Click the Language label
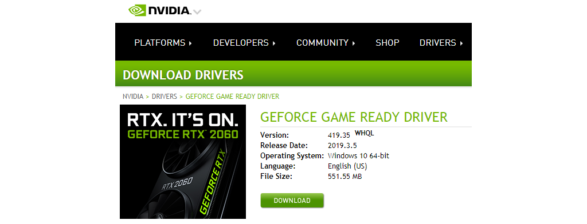 tap(278, 166)
